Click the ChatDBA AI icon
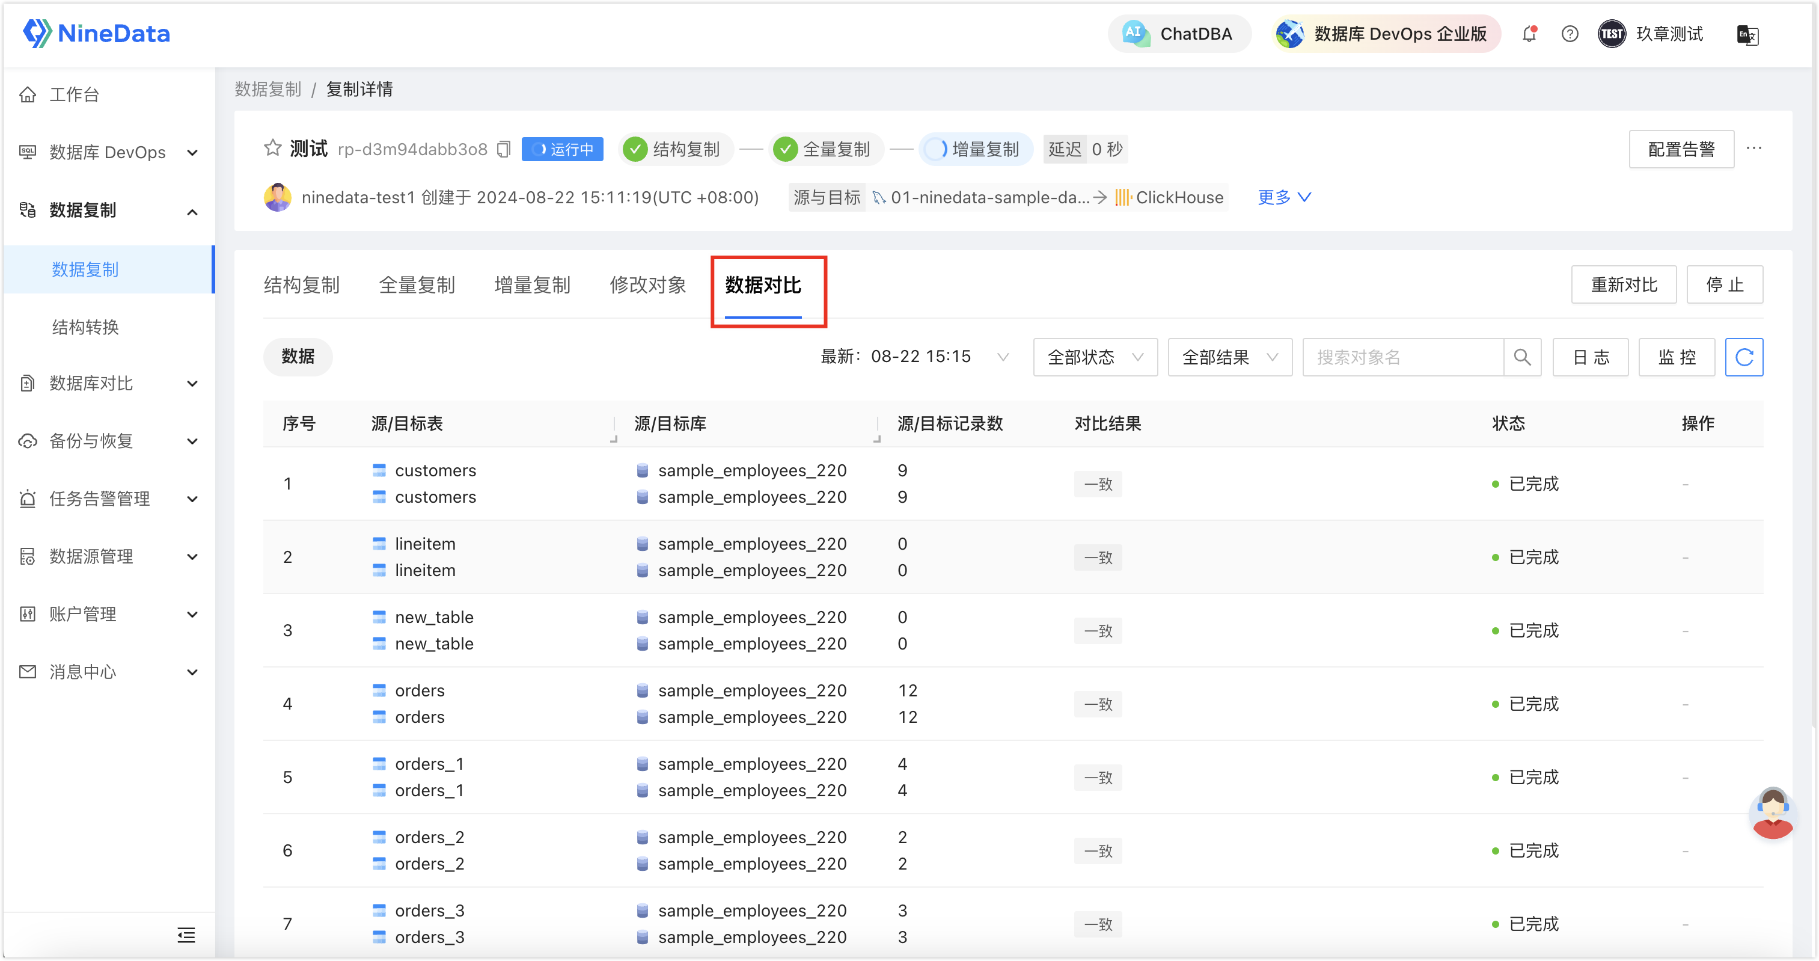This screenshot has width=1819, height=961. (1136, 33)
